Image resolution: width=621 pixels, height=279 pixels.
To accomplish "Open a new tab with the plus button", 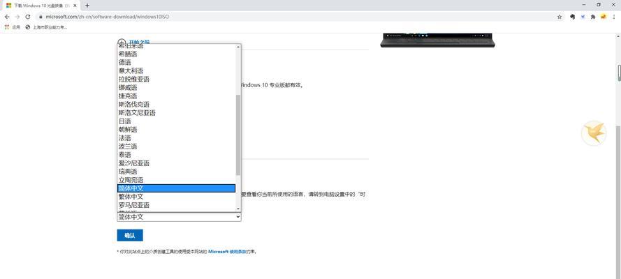I will coord(87,6).
